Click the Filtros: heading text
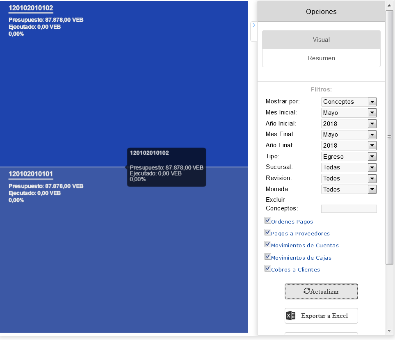The height and width of the screenshot is (340, 395). (x=321, y=89)
